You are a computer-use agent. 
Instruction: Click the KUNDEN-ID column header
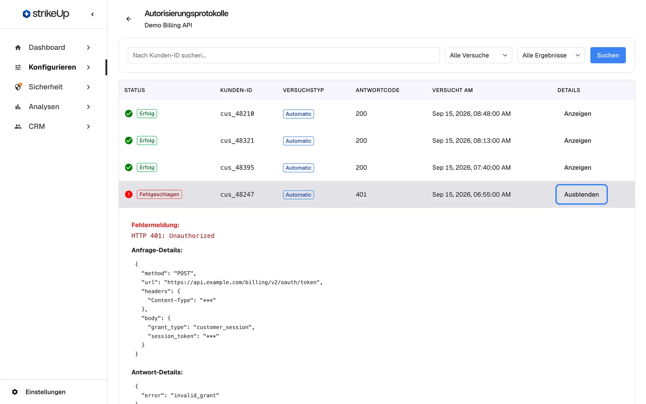point(236,90)
